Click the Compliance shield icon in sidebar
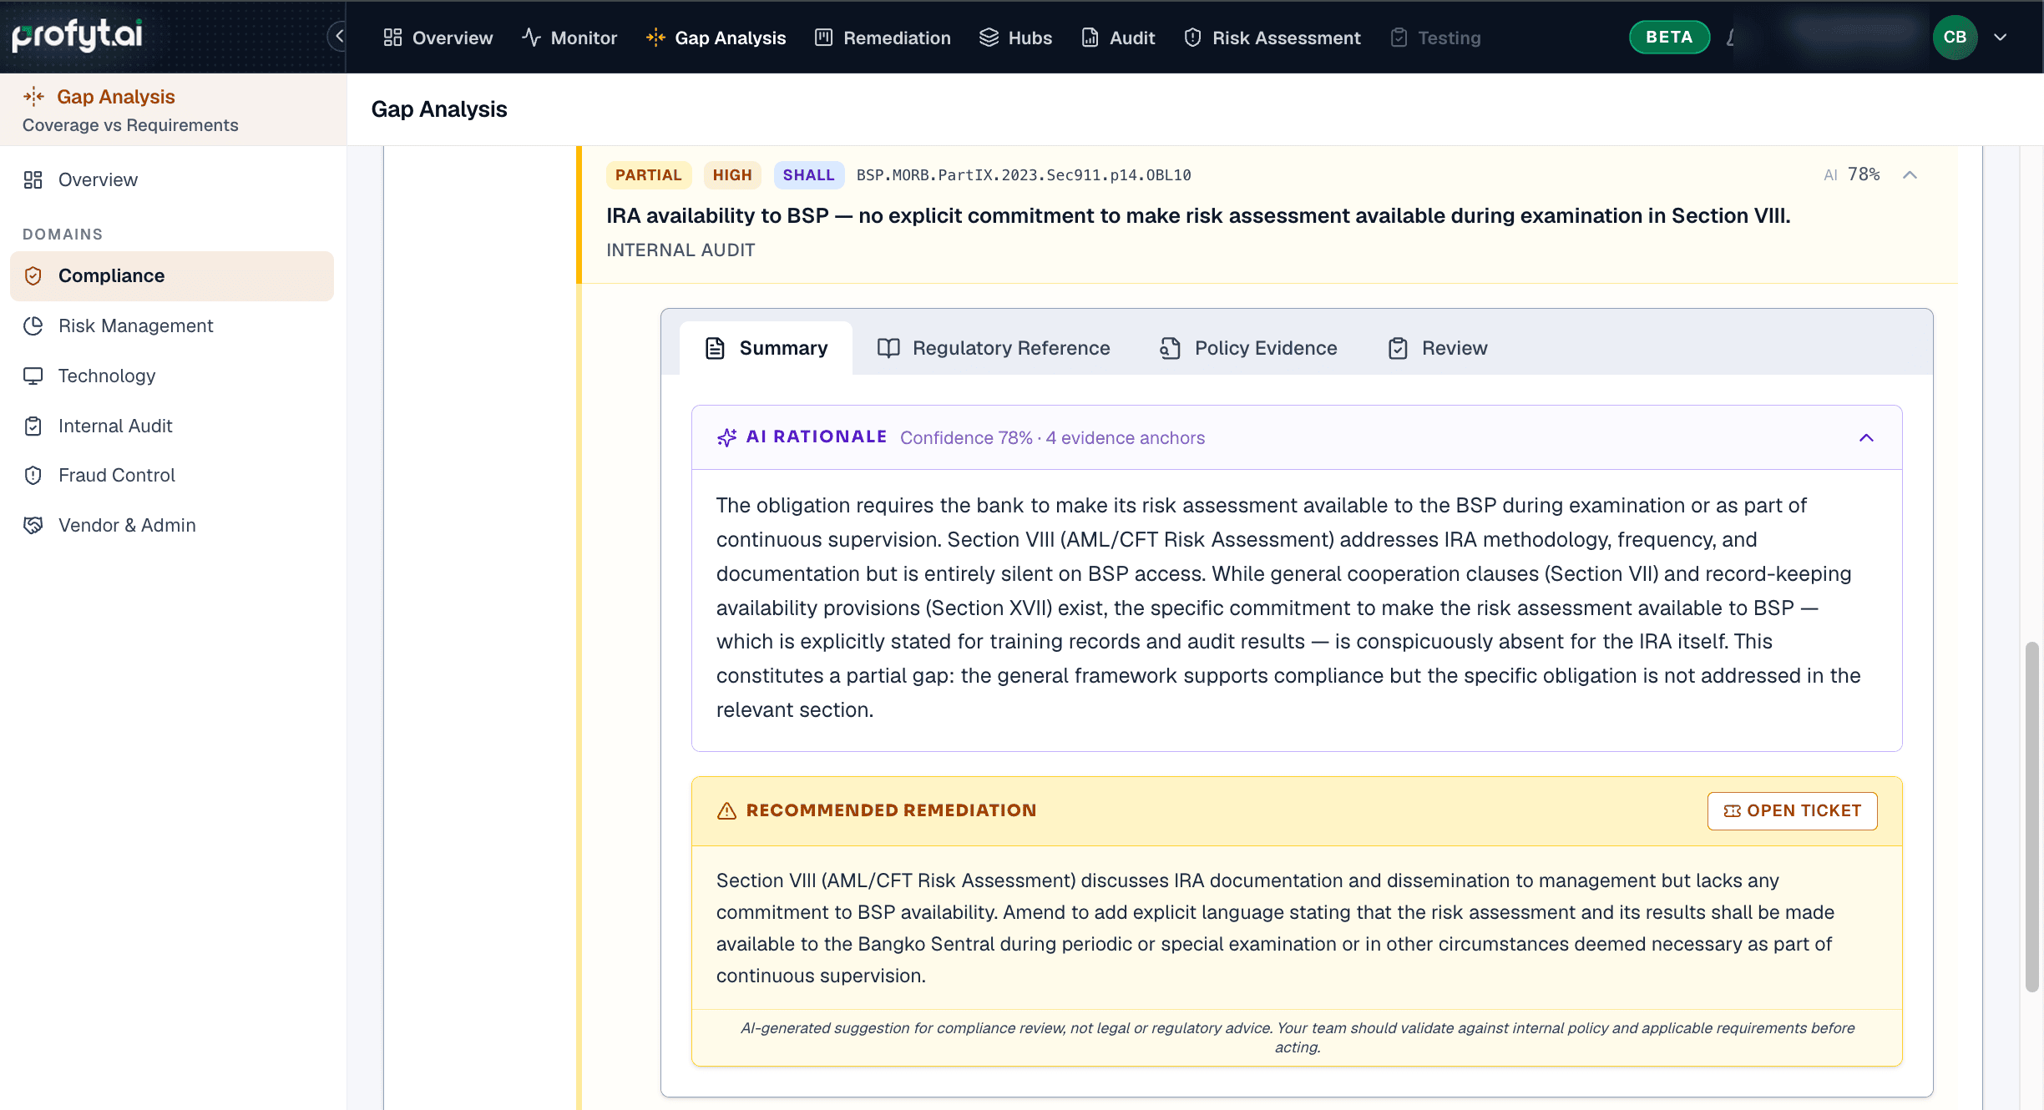 (x=33, y=276)
